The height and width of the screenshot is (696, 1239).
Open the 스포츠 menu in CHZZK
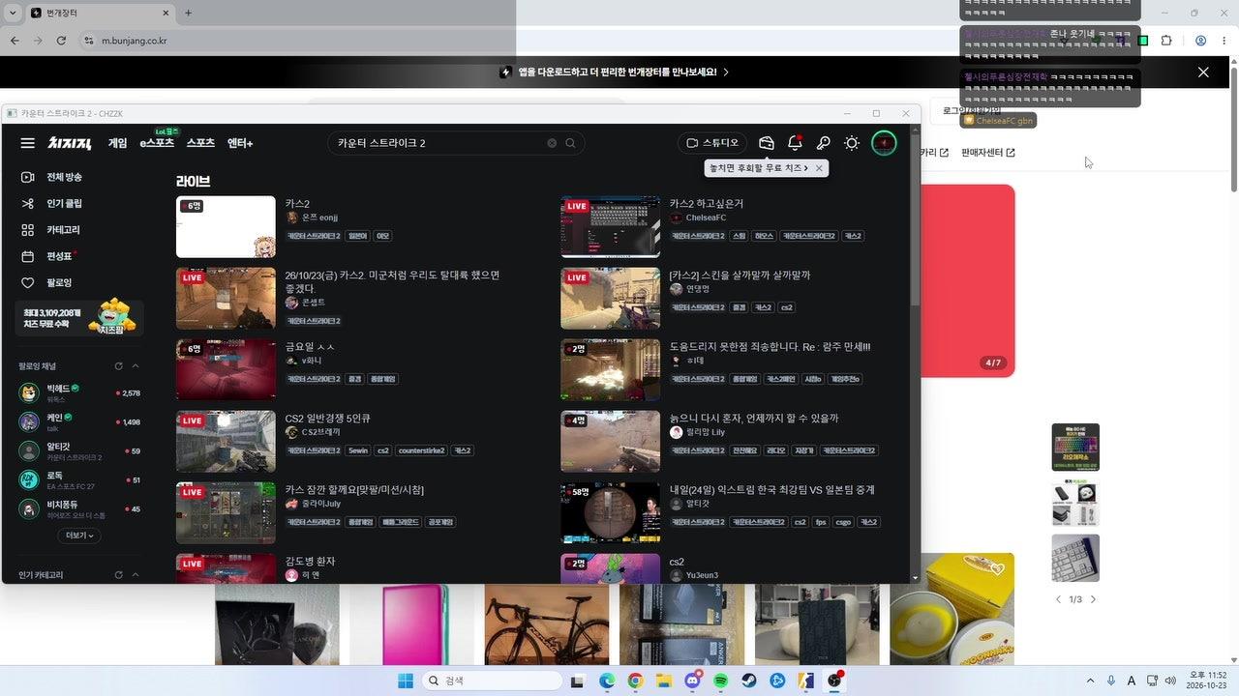coord(200,143)
